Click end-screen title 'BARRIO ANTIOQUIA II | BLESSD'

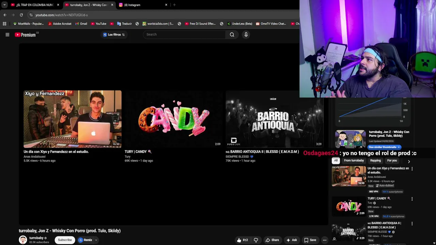[x=262, y=152]
